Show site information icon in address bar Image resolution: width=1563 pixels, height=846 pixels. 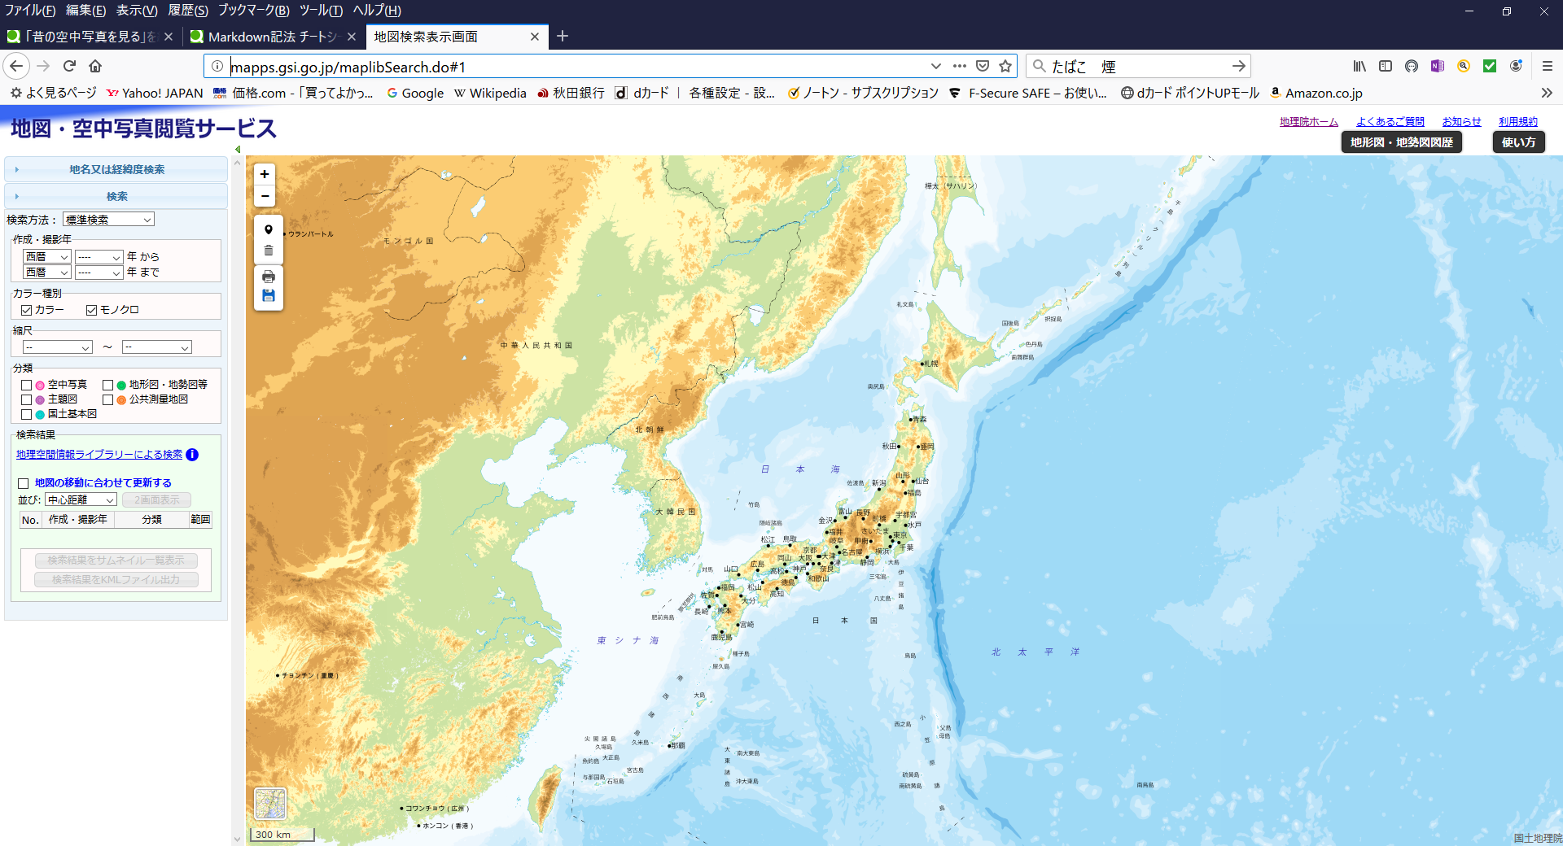tap(217, 66)
